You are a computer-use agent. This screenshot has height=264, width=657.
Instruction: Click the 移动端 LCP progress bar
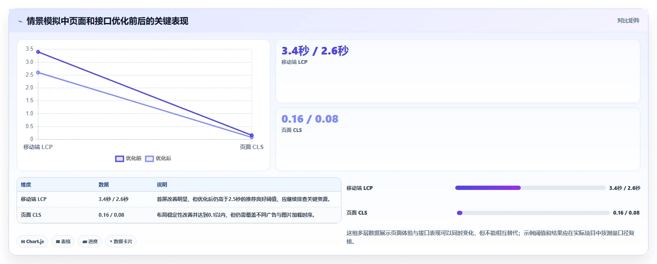pos(530,188)
